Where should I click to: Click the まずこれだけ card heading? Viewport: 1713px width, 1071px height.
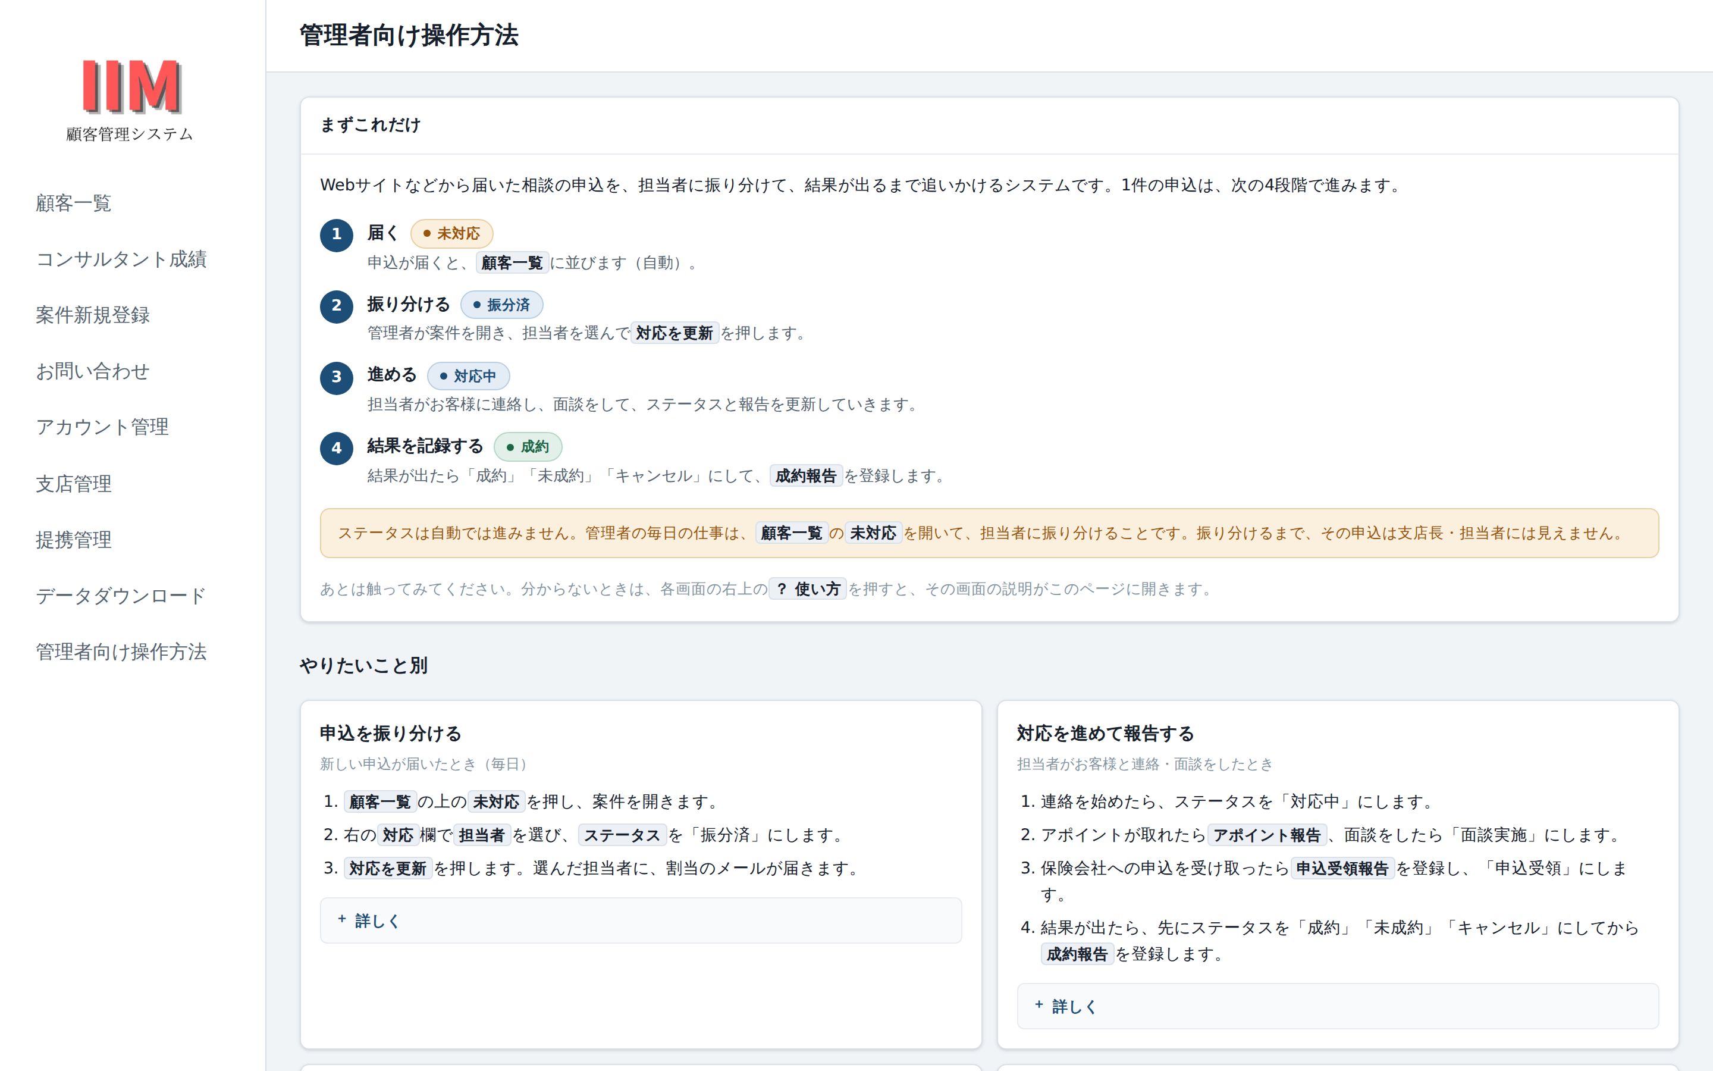tap(371, 125)
